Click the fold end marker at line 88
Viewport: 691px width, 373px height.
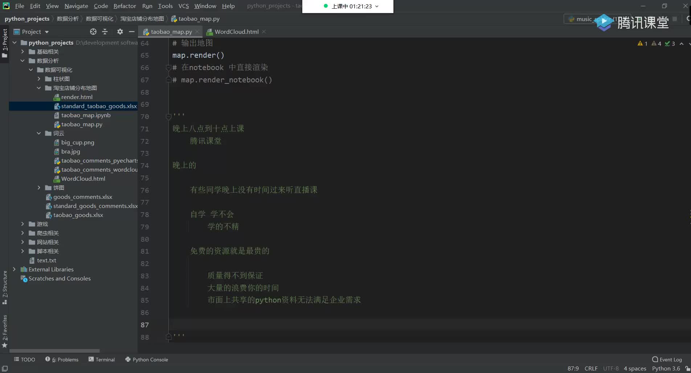coord(168,337)
